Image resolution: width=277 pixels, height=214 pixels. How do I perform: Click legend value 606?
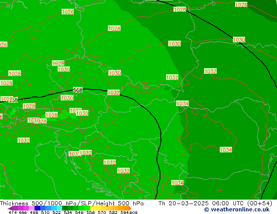[133, 212]
